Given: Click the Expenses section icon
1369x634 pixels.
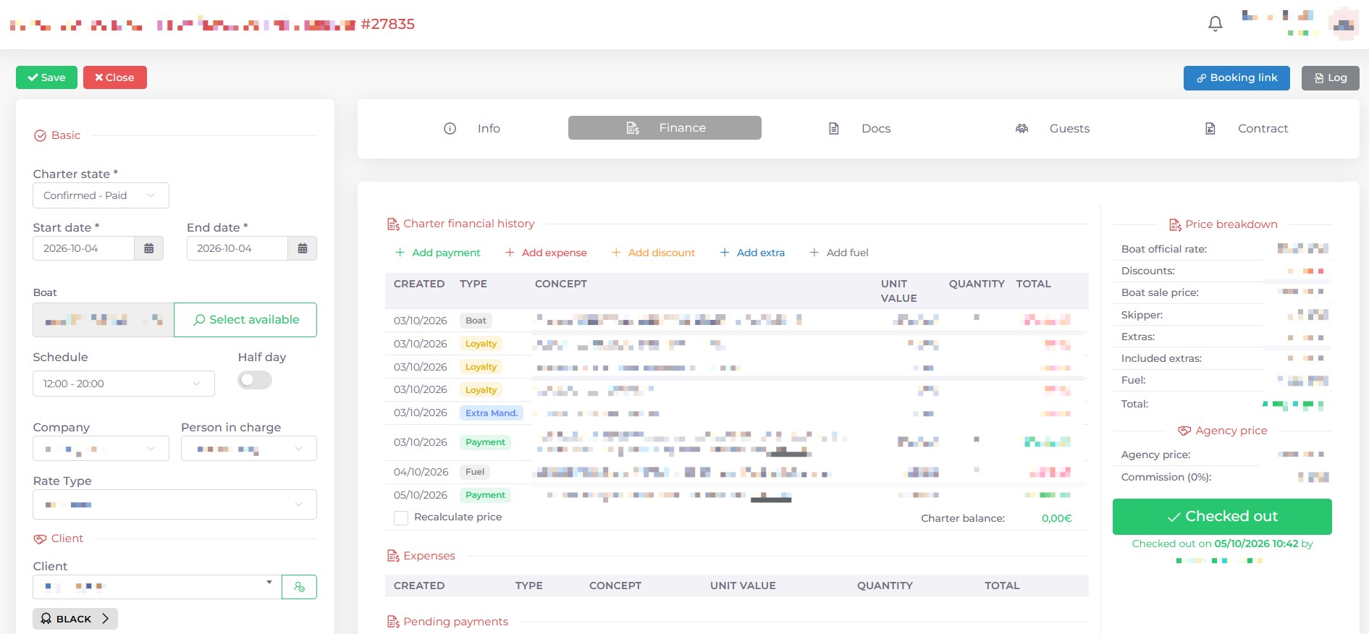Looking at the screenshot, I should (393, 556).
